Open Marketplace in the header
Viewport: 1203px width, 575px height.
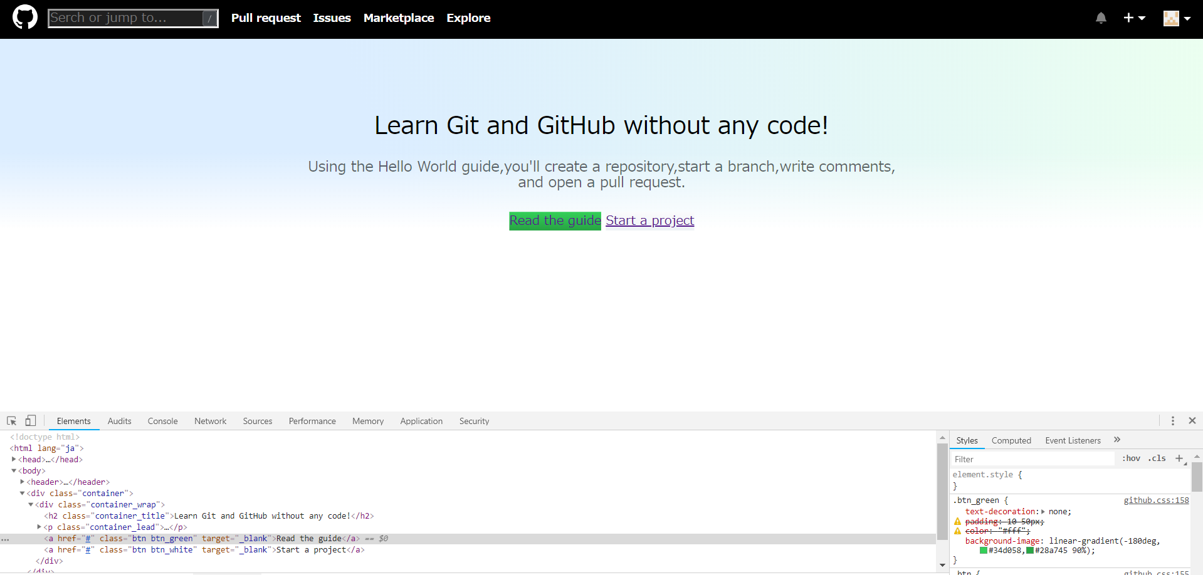[399, 18]
